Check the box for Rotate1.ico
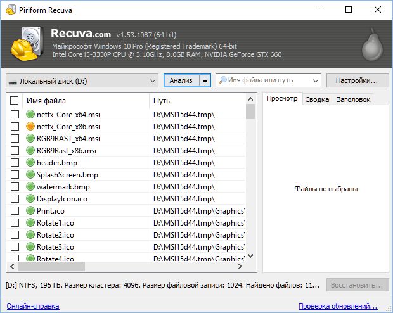This screenshot has width=393, height=313. click(x=15, y=222)
